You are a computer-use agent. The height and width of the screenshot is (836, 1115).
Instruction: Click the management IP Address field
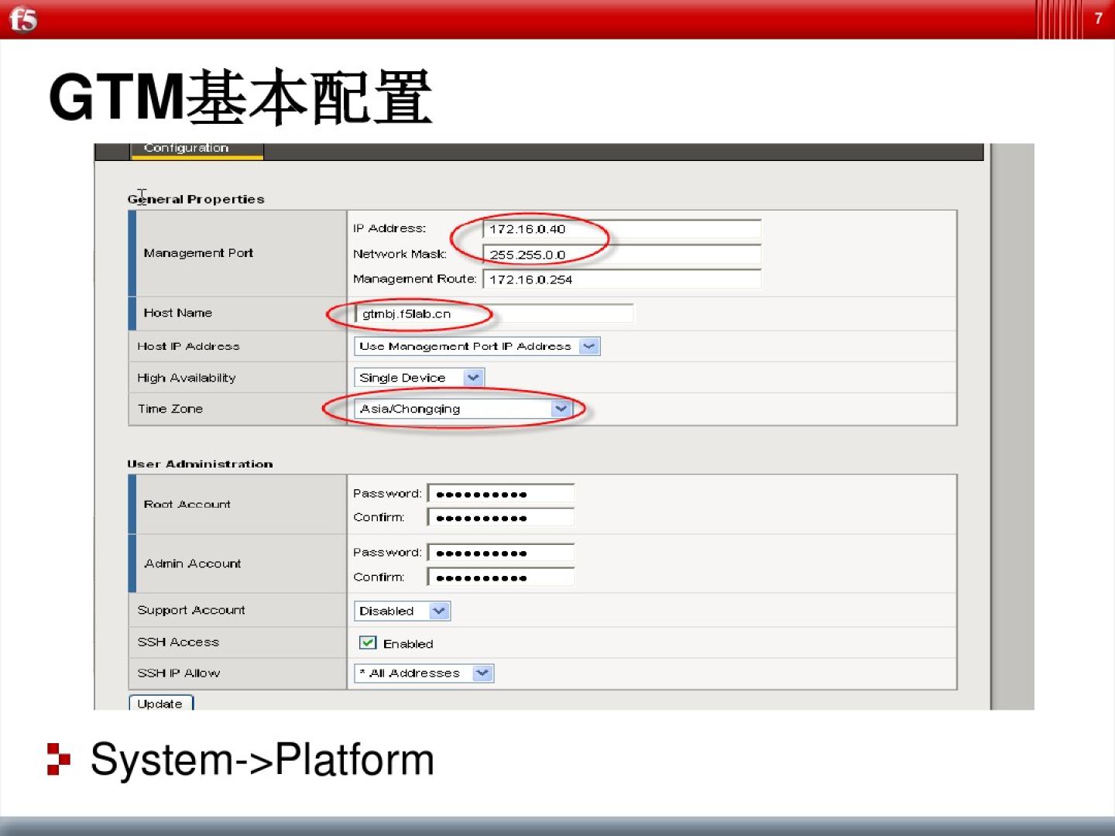point(621,229)
